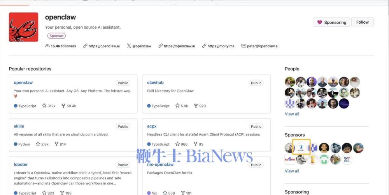Image resolution: width=389 pixels, height=195 pixels.
Task: Click Public label on openclaw repo card
Action: (x=123, y=83)
